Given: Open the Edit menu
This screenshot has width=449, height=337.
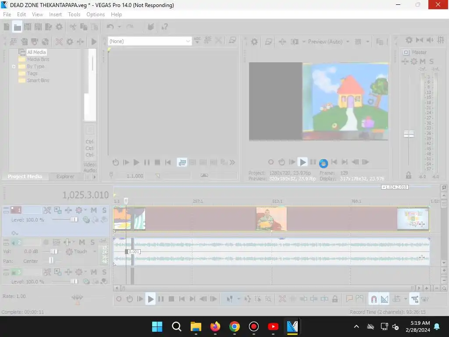Looking at the screenshot, I should 21,14.
